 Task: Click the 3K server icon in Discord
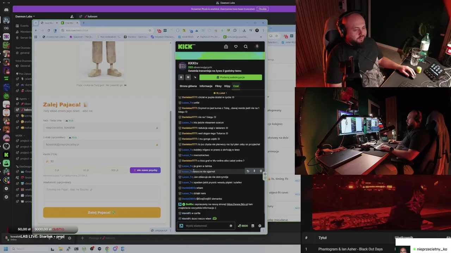click(x=6, y=37)
